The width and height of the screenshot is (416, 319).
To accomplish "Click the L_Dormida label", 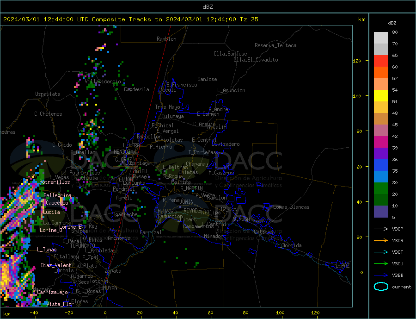I will coord(289,245).
